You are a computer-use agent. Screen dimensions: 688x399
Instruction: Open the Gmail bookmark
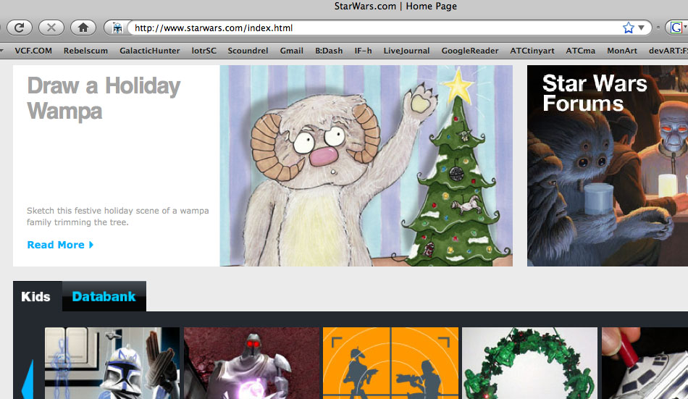pyautogui.click(x=292, y=51)
